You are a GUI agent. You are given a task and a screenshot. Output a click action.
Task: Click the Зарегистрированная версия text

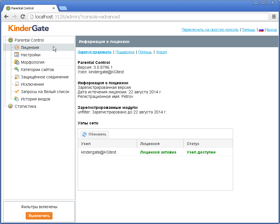pyautogui.click(x=104, y=87)
